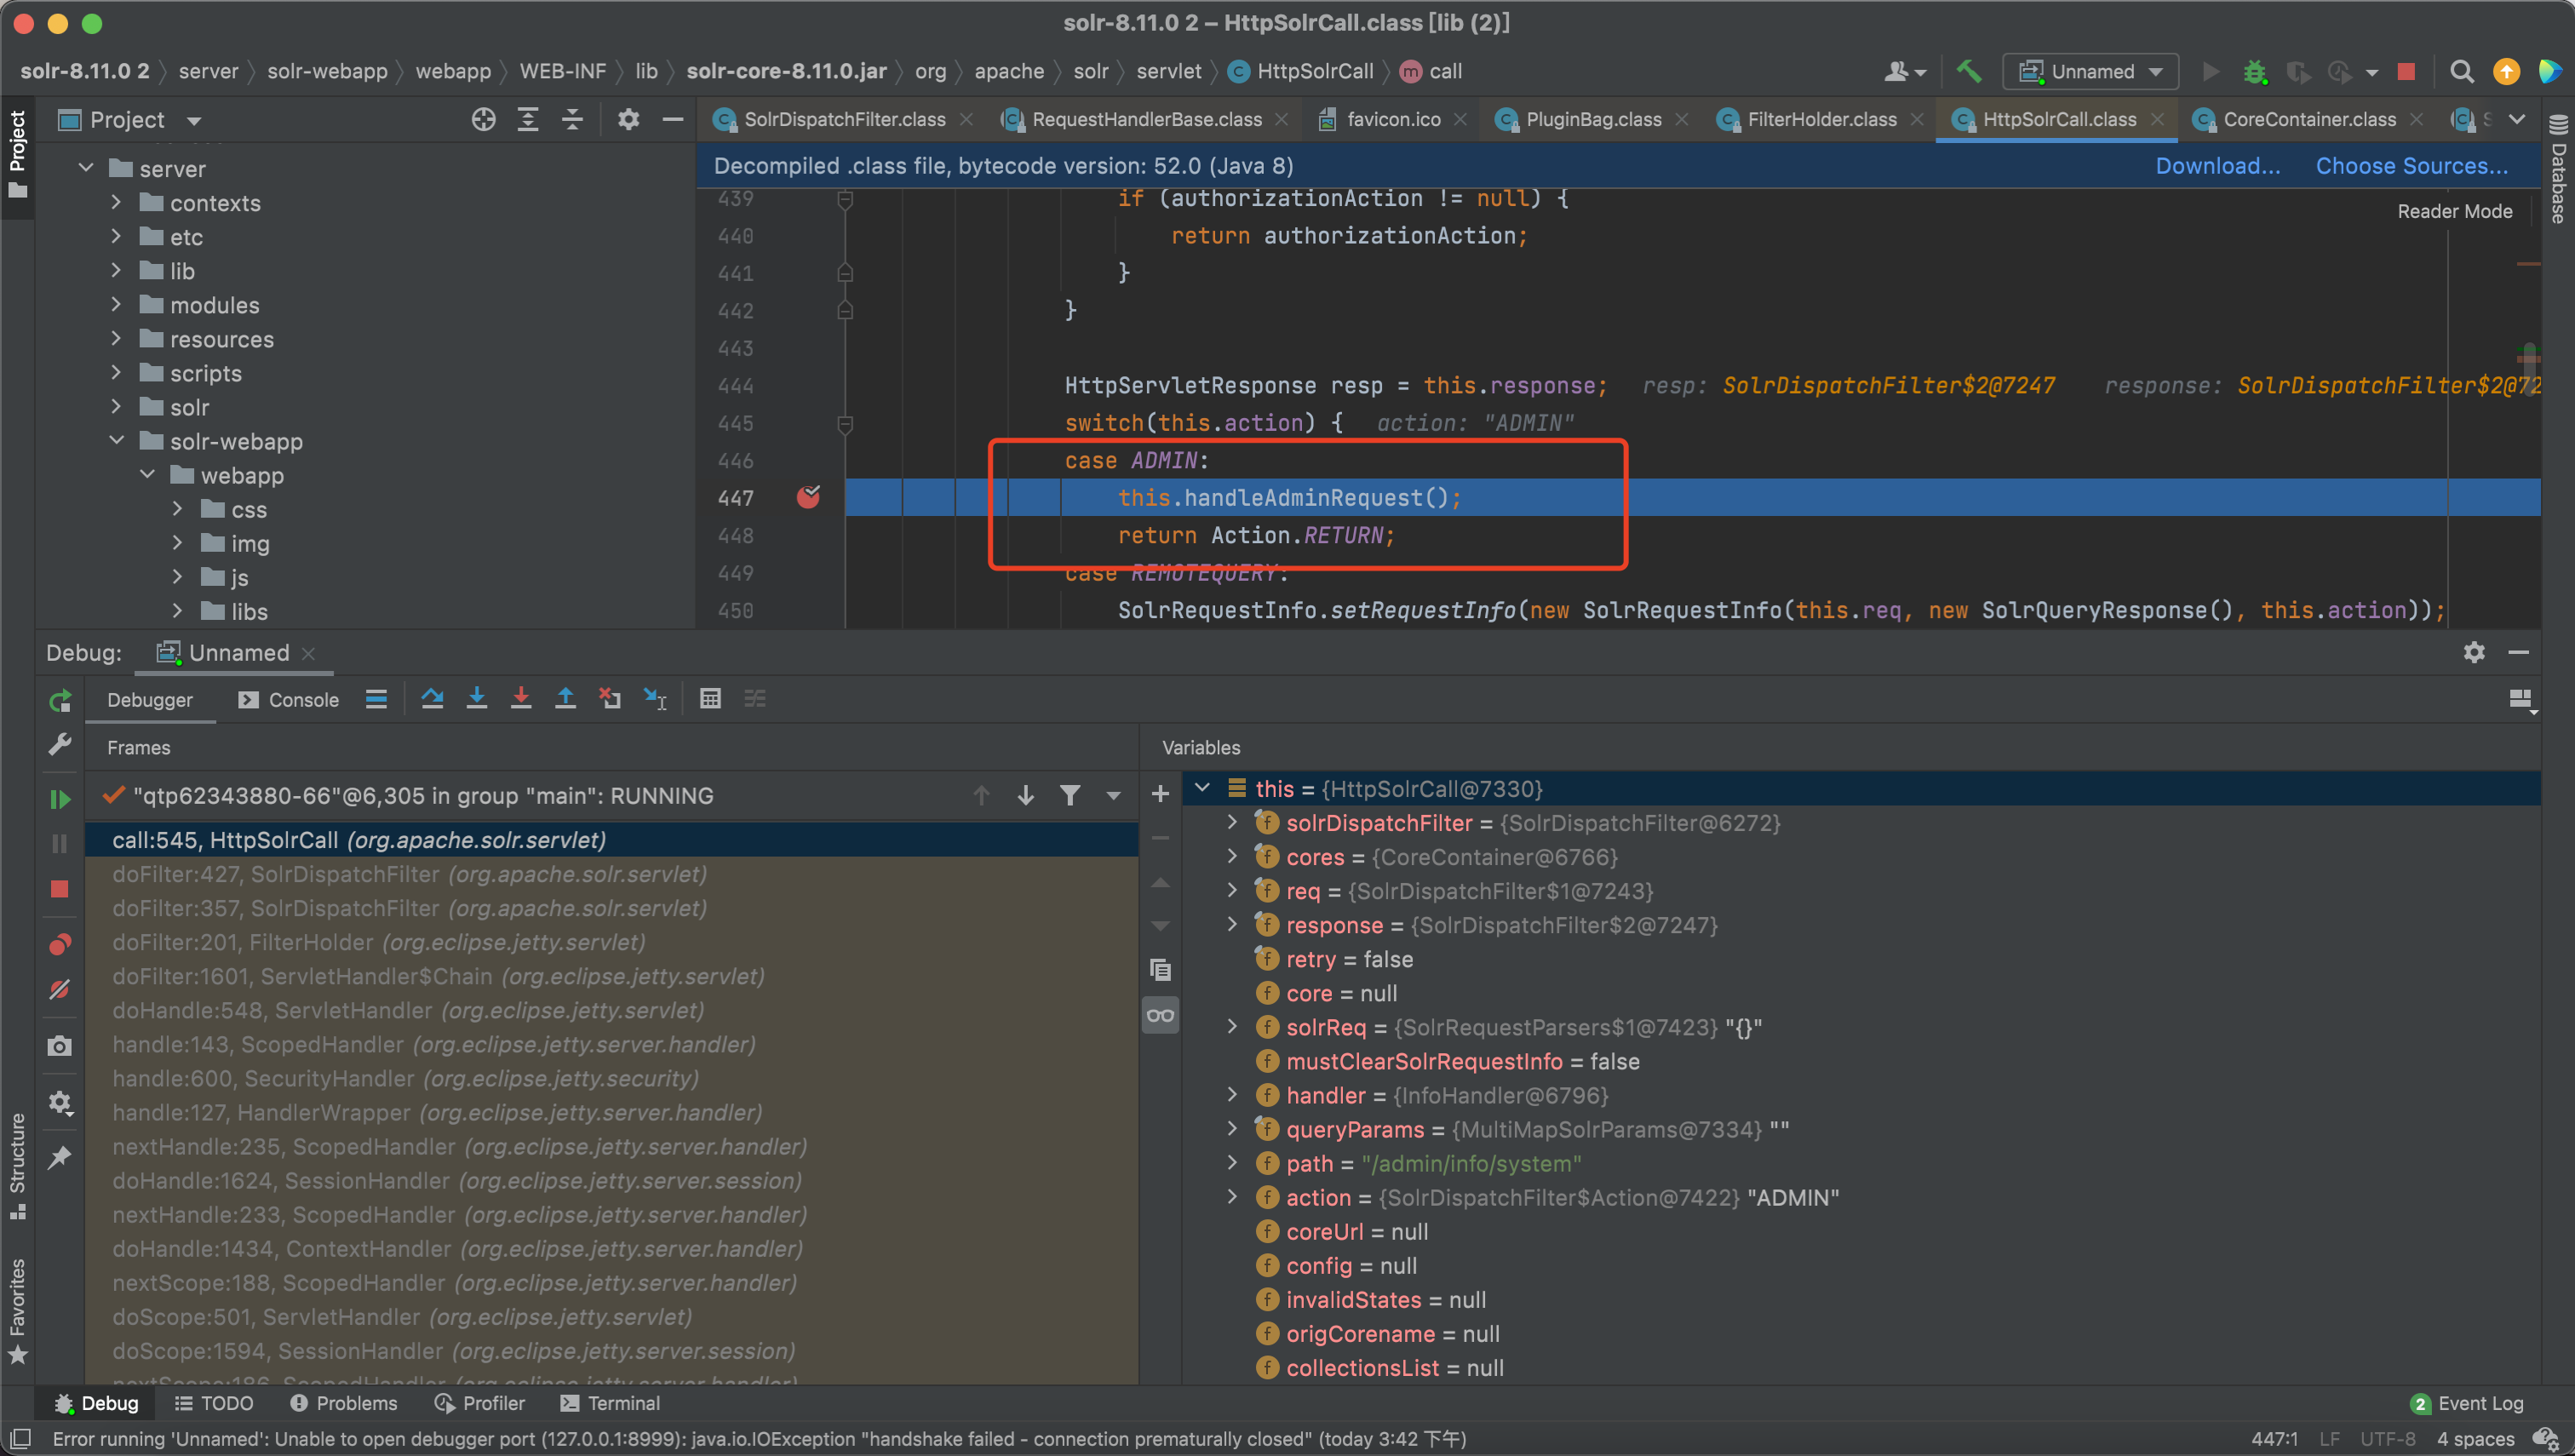Open Unnamed run configuration dropdown
This screenshot has height=1456, width=2575.
(x=2090, y=71)
